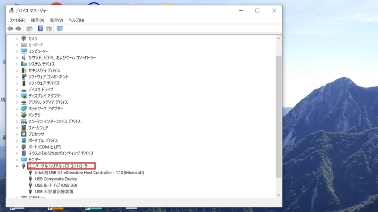Collapse the ユニバーサル シリアル バス コントローラー node
Screen dimensions: 378x212
17,166
